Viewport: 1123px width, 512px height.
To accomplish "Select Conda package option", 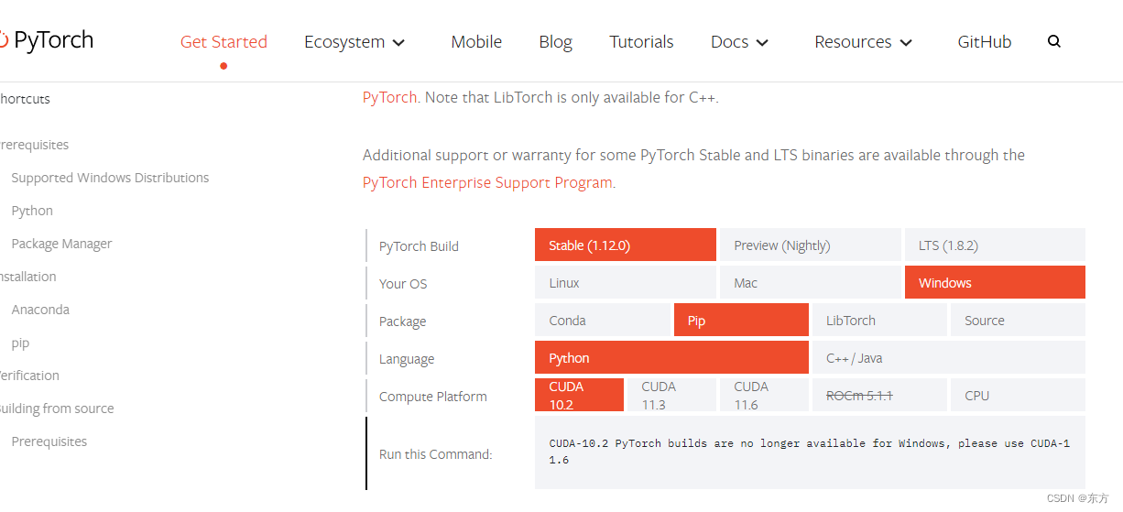I will (x=603, y=320).
